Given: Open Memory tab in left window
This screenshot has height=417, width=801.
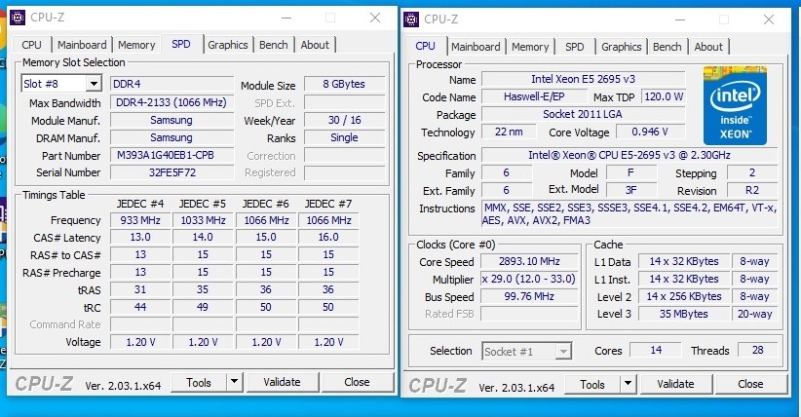Looking at the screenshot, I should (136, 45).
